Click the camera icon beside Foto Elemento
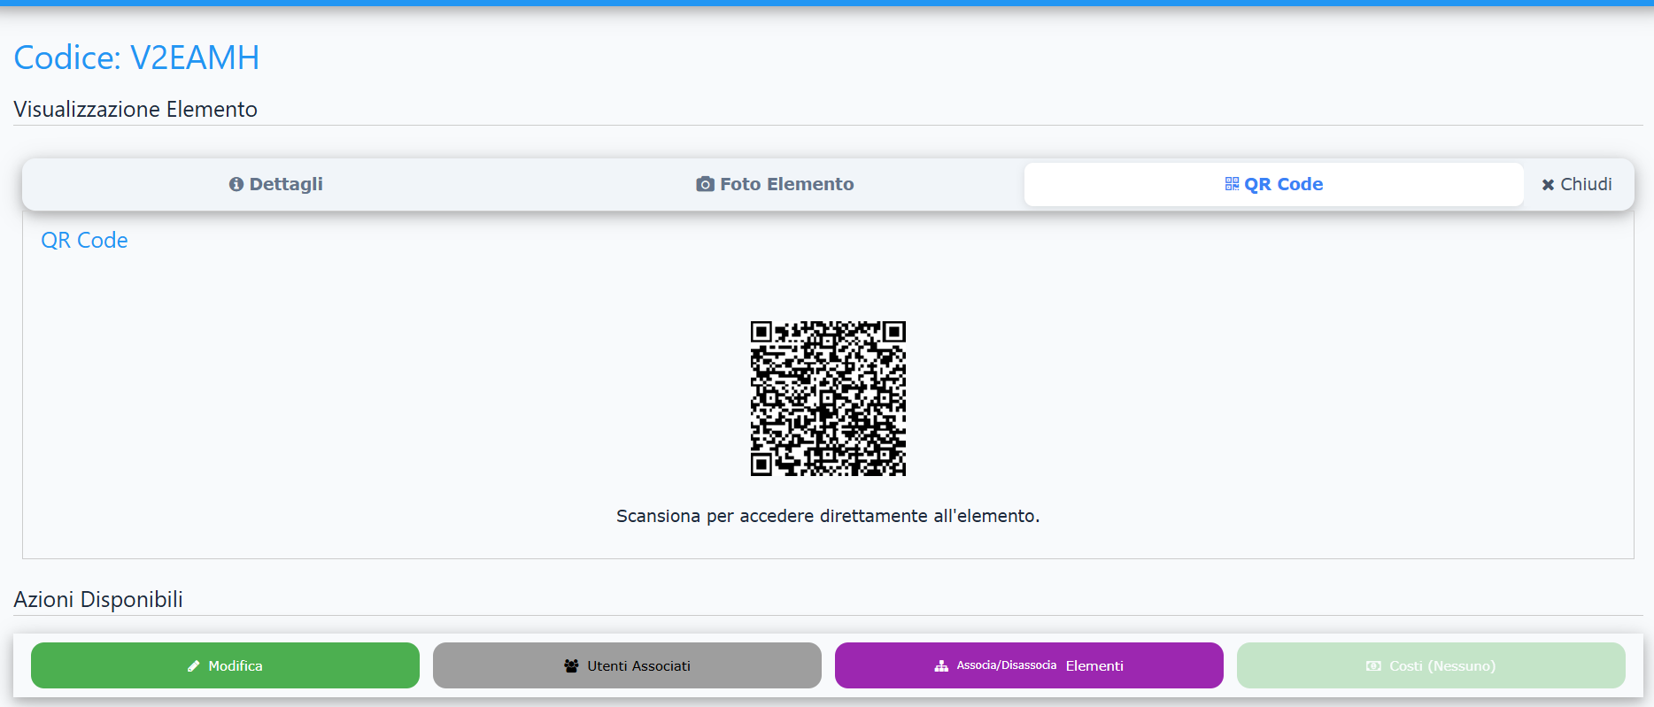This screenshot has height=707, width=1654. point(705,184)
